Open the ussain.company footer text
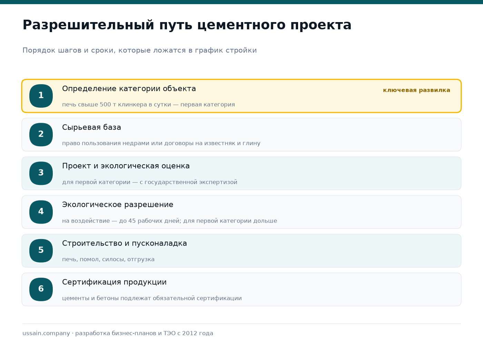The image size is (483, 345). (x=118, y=333)
